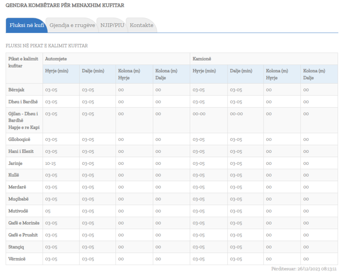Click Jarinje's 10-15 entry time cell
This screenshot has height=273, width=351.
(50, 163)
